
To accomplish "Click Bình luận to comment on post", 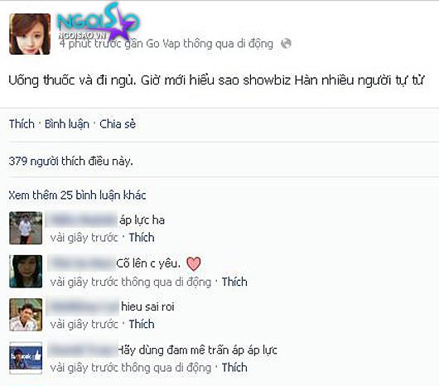I will click(x=67, y=123).
